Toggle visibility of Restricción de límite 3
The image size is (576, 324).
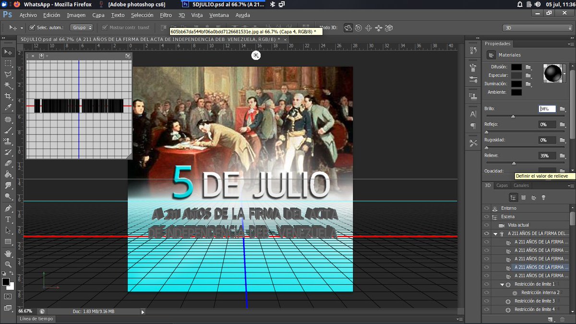(487, 301)
